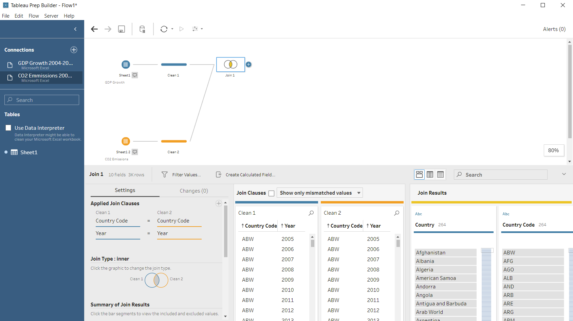Click the CO2 Emissions input step node
573x321 pixels.
(x=126, y=141)
